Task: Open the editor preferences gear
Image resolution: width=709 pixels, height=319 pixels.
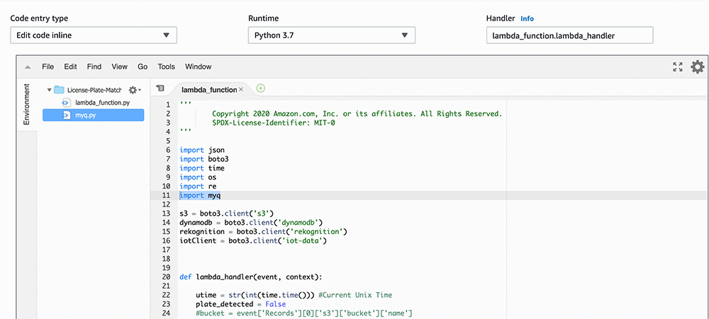Action: pyautogui.click(x=697, y=66)
